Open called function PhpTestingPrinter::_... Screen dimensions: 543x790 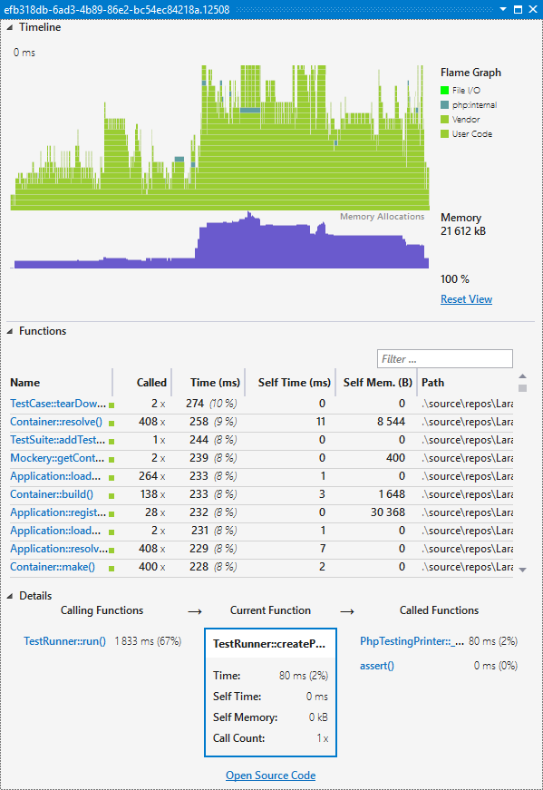coord(412,641)
